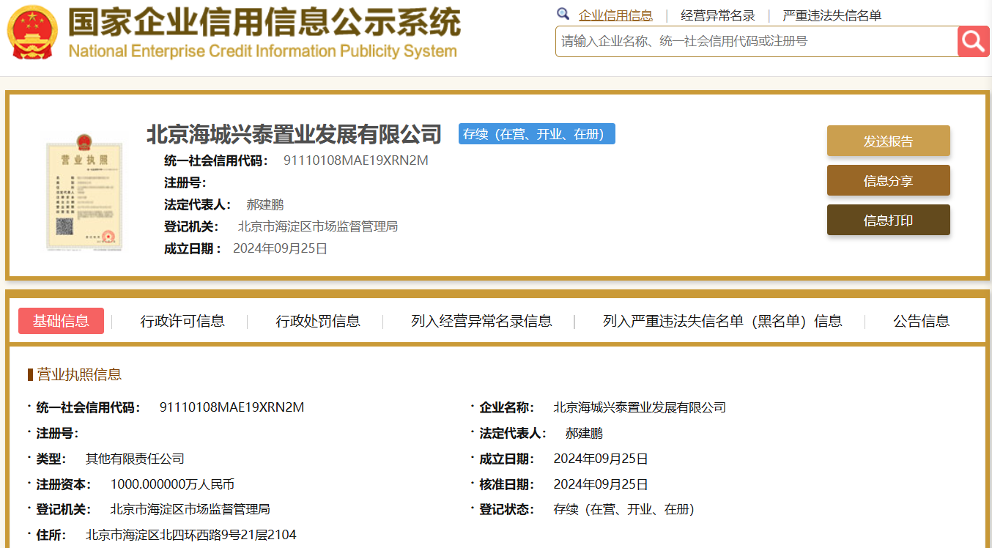This screenshot has height=548, width=992.
Task: Select the 严重违法失信名单 search option
Action: [832, 15]
